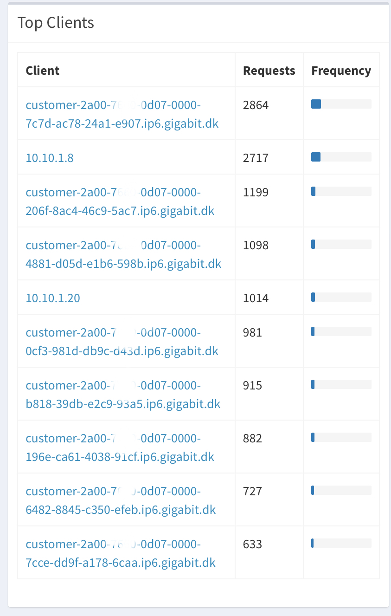Open the 10.10.1.20 client link
Screen dimensions: 391x616
(53, 298)
